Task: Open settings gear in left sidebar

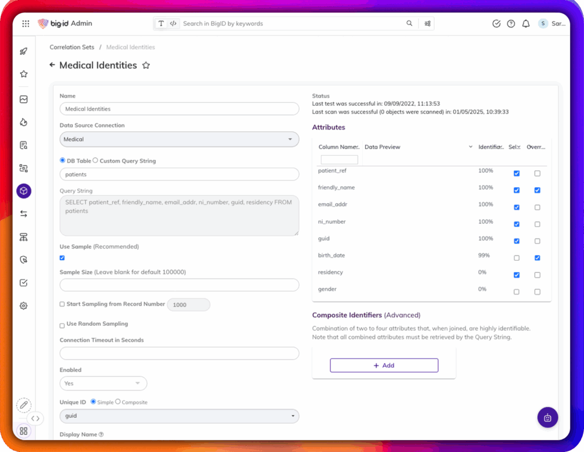Action: (x=23, y=306)
